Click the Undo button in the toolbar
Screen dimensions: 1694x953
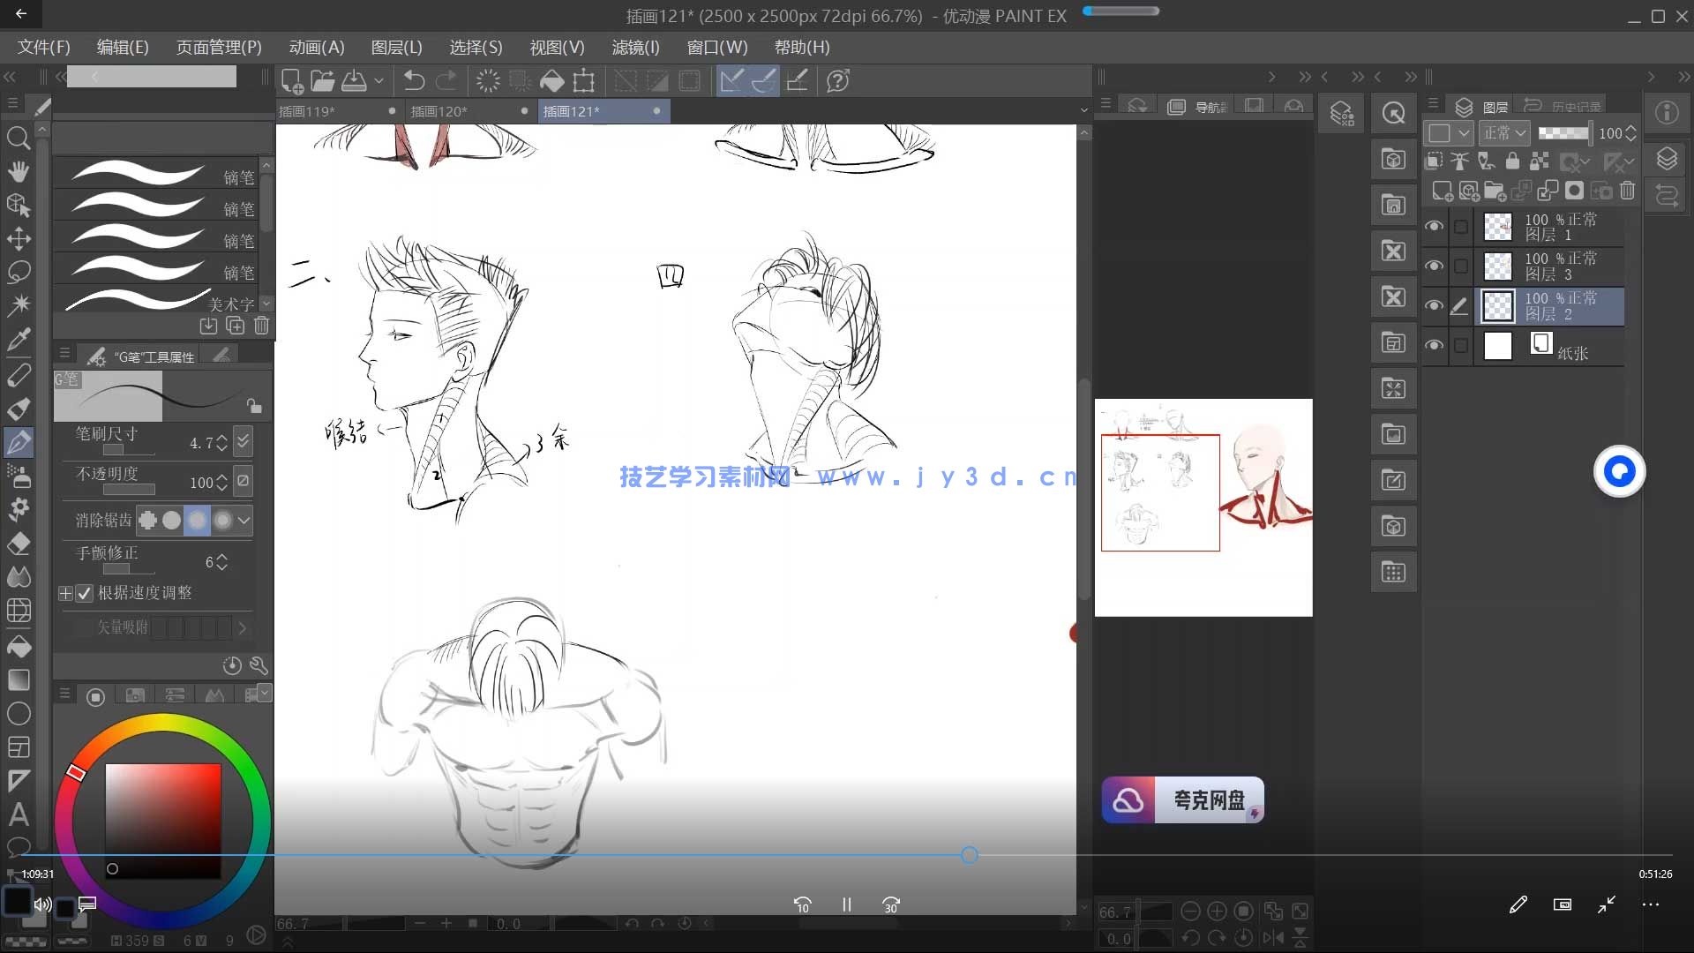point(412,80)
